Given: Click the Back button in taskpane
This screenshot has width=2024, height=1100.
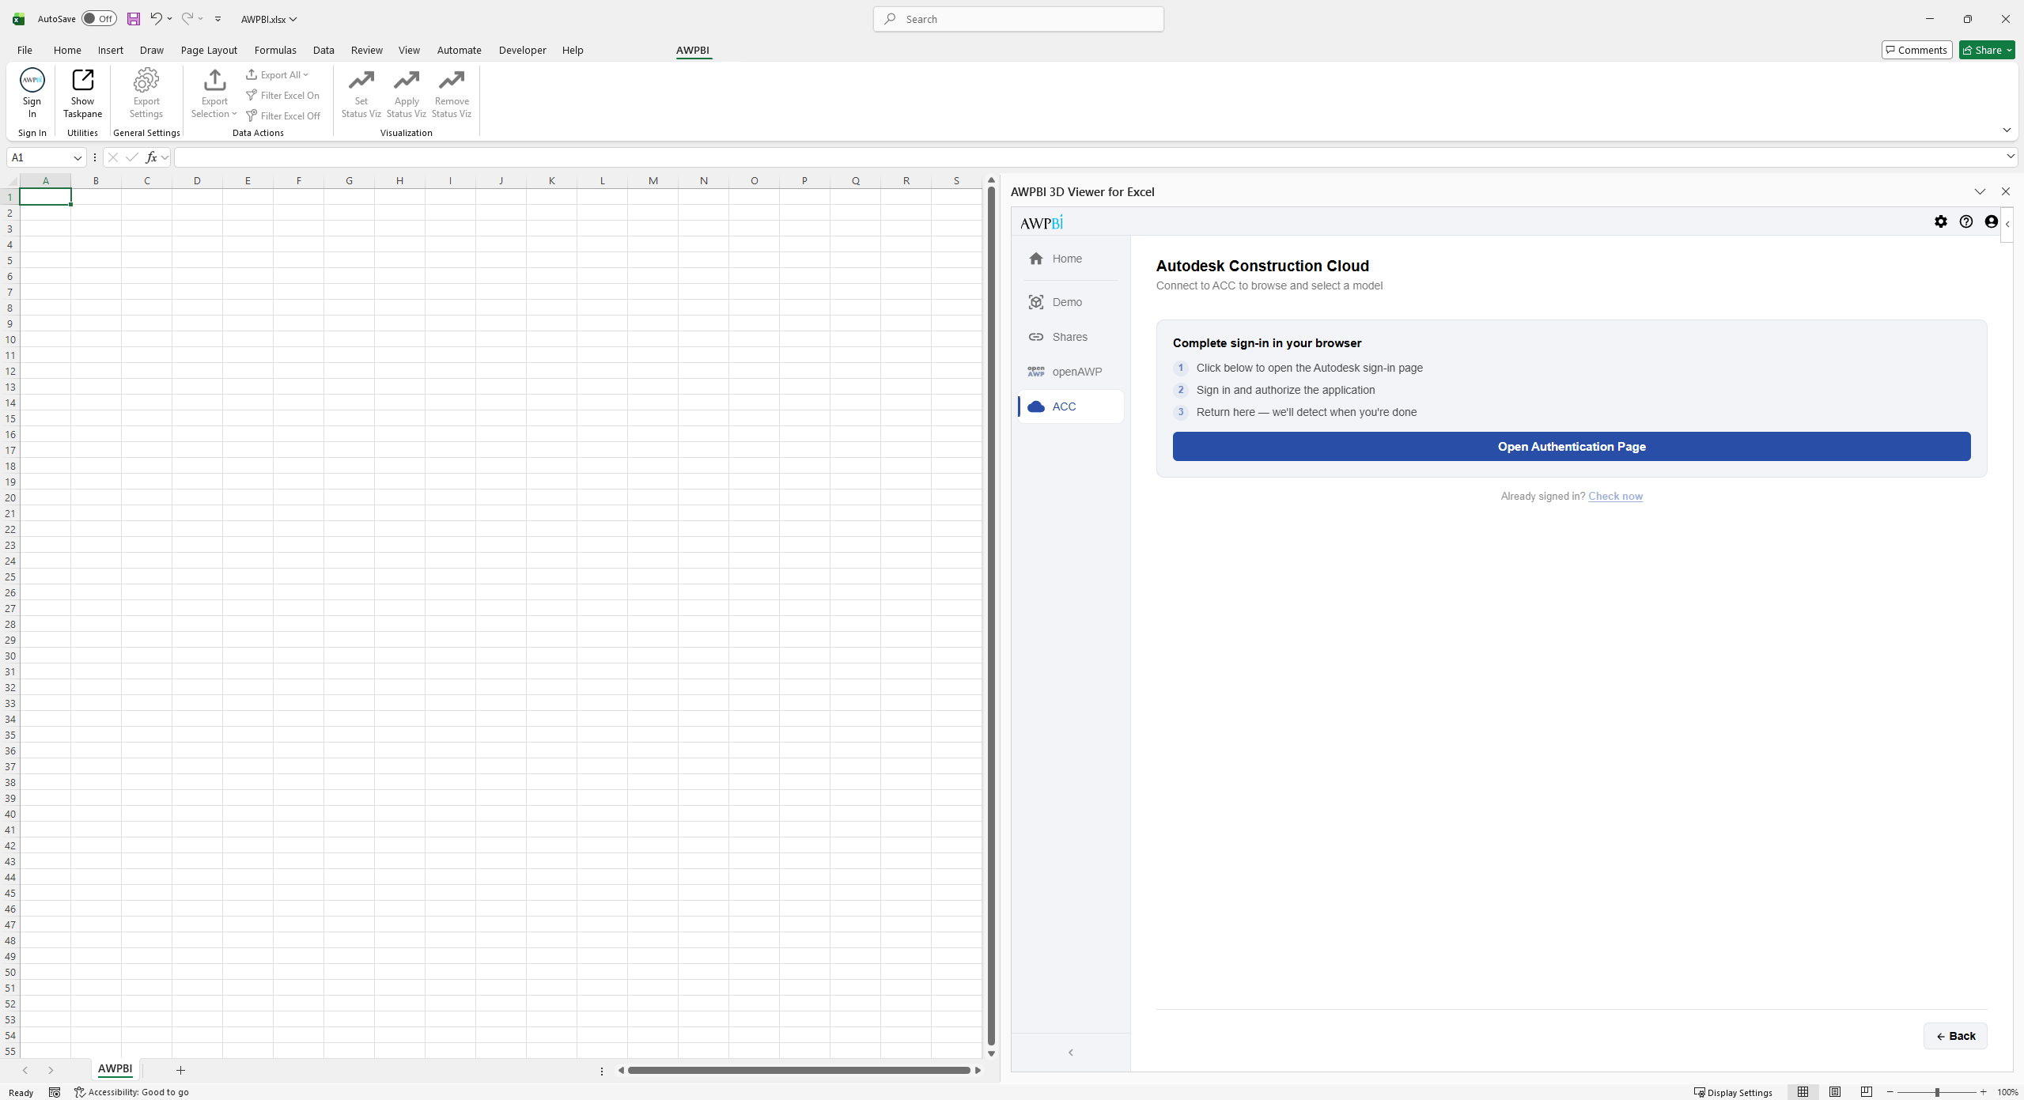Looking at the screenshot, I should point(1955,1036).
